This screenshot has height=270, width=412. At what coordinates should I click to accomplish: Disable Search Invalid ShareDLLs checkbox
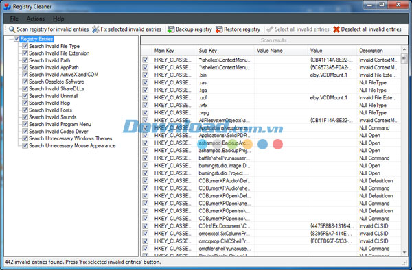25,88
